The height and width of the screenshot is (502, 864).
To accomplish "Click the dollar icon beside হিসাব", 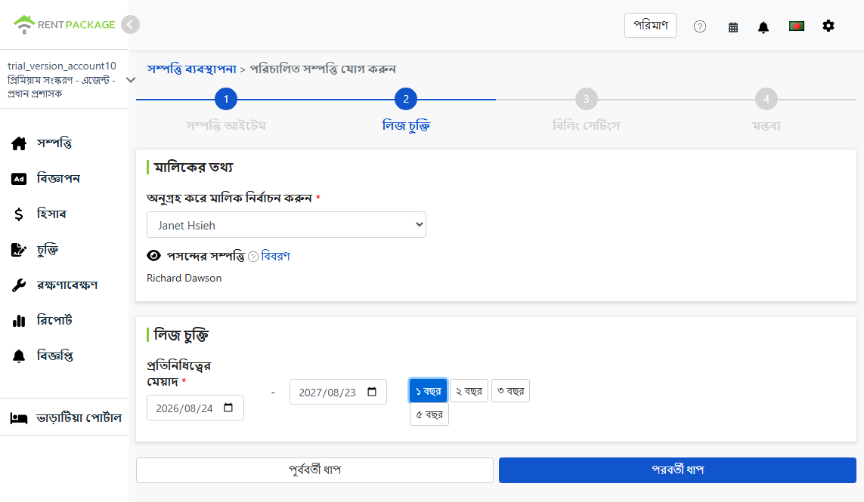I will [x=19, y=214].
